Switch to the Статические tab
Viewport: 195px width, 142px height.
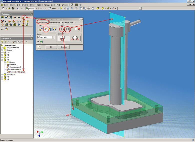(42, 22)
